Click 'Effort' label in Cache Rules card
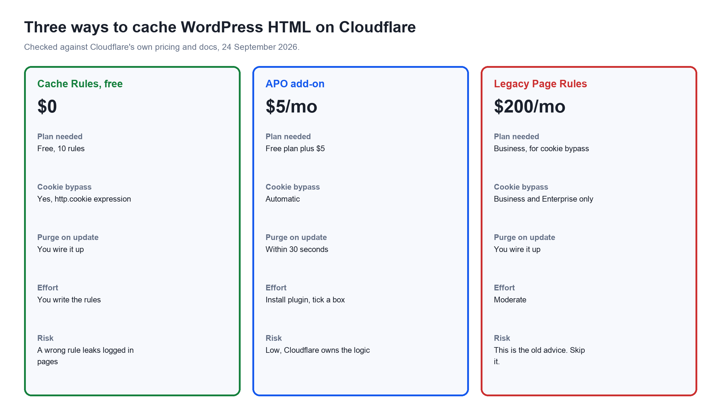 tap(48, 288)
